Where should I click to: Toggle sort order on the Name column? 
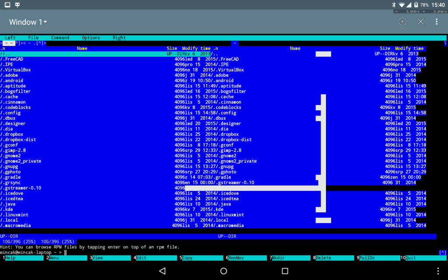(82, 48)
